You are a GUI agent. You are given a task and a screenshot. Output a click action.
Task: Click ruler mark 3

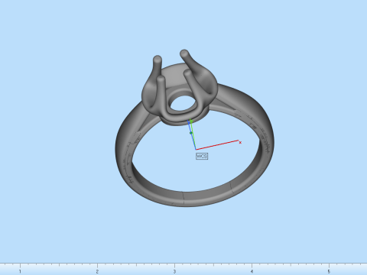point(174,271)
